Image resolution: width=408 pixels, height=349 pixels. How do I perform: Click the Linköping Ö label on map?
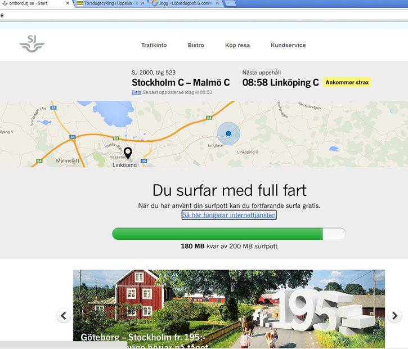[248, 152]
